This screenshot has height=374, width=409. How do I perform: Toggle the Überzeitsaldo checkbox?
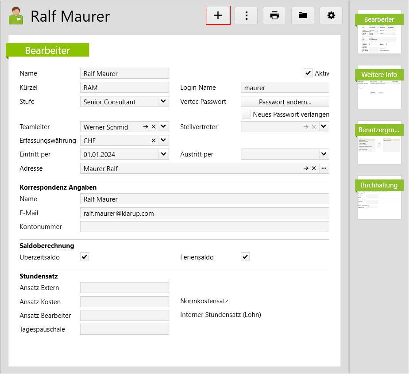tap(85, 257)
